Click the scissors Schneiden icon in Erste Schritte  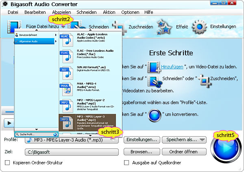(155, 81)
